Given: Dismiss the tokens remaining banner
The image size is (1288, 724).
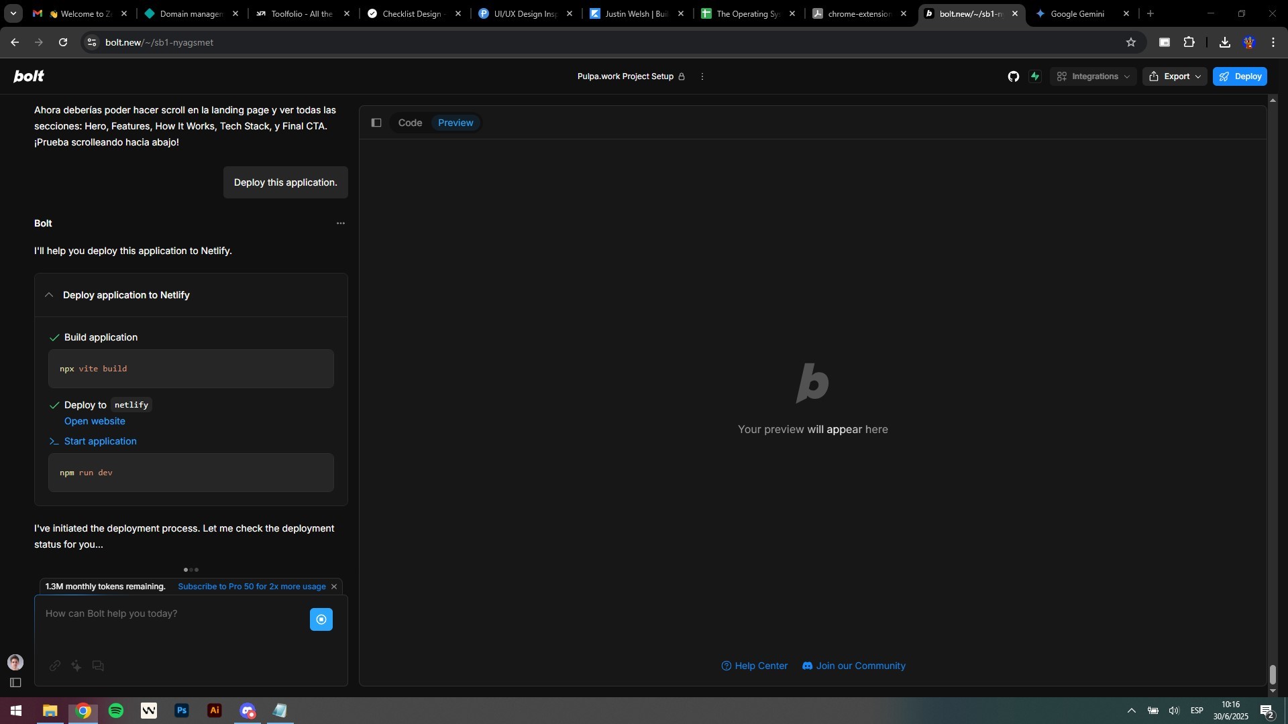Looking at the screenshot, I should [334, 587].
